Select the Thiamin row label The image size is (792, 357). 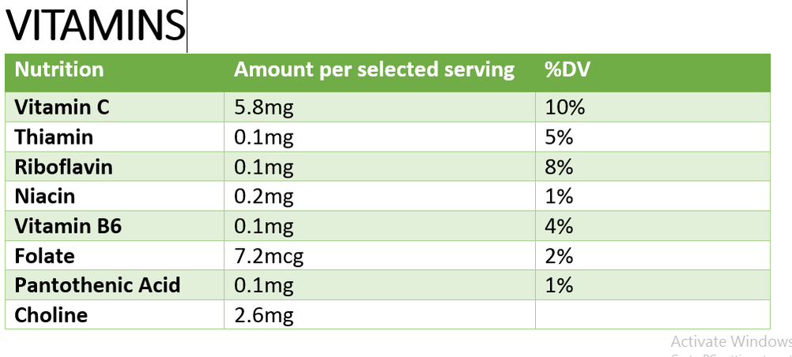coord(54,137)
